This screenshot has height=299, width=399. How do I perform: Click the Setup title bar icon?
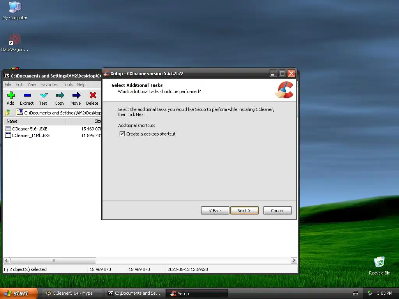click(x=106, y=74)
